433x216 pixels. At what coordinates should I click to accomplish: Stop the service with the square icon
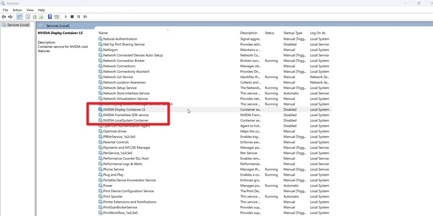coord(72,17)
